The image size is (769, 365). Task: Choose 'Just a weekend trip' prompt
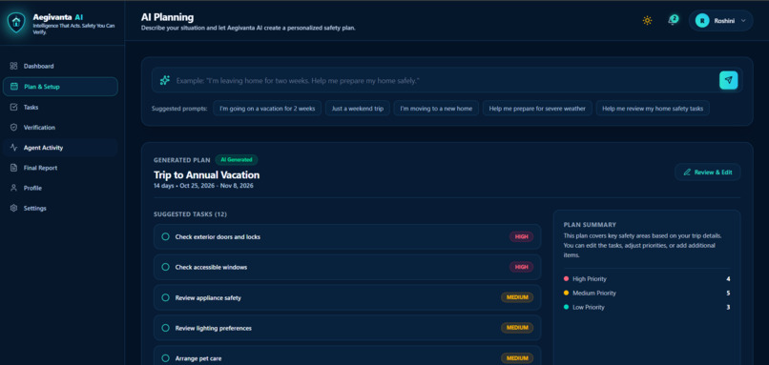358,109
